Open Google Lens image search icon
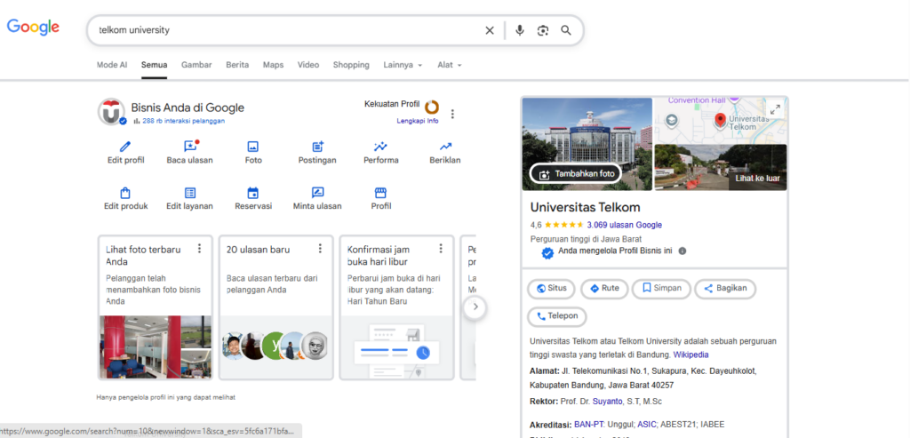 (x=543, y=31)
